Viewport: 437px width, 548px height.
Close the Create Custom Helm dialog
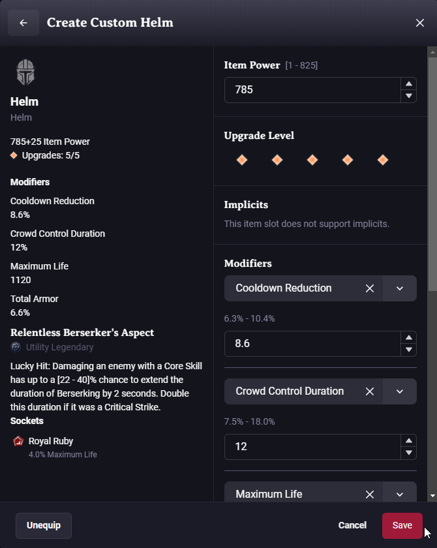point(420,23)
